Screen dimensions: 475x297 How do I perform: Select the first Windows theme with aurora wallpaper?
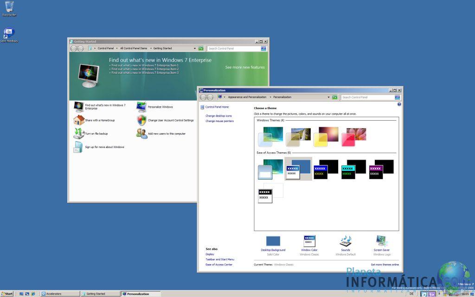(270, 137)
